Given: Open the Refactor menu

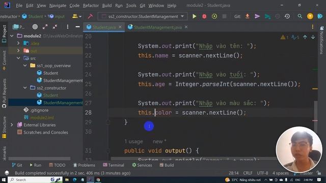Looking at the screenshot, I should point(91,6).
